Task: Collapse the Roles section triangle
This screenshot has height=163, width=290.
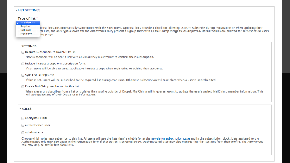Action: click(20, 108)
